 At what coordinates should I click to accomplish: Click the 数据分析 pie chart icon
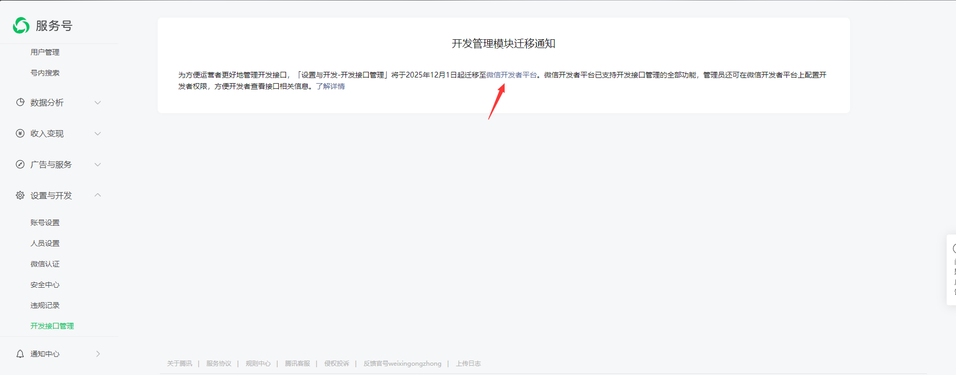[20, 102]
